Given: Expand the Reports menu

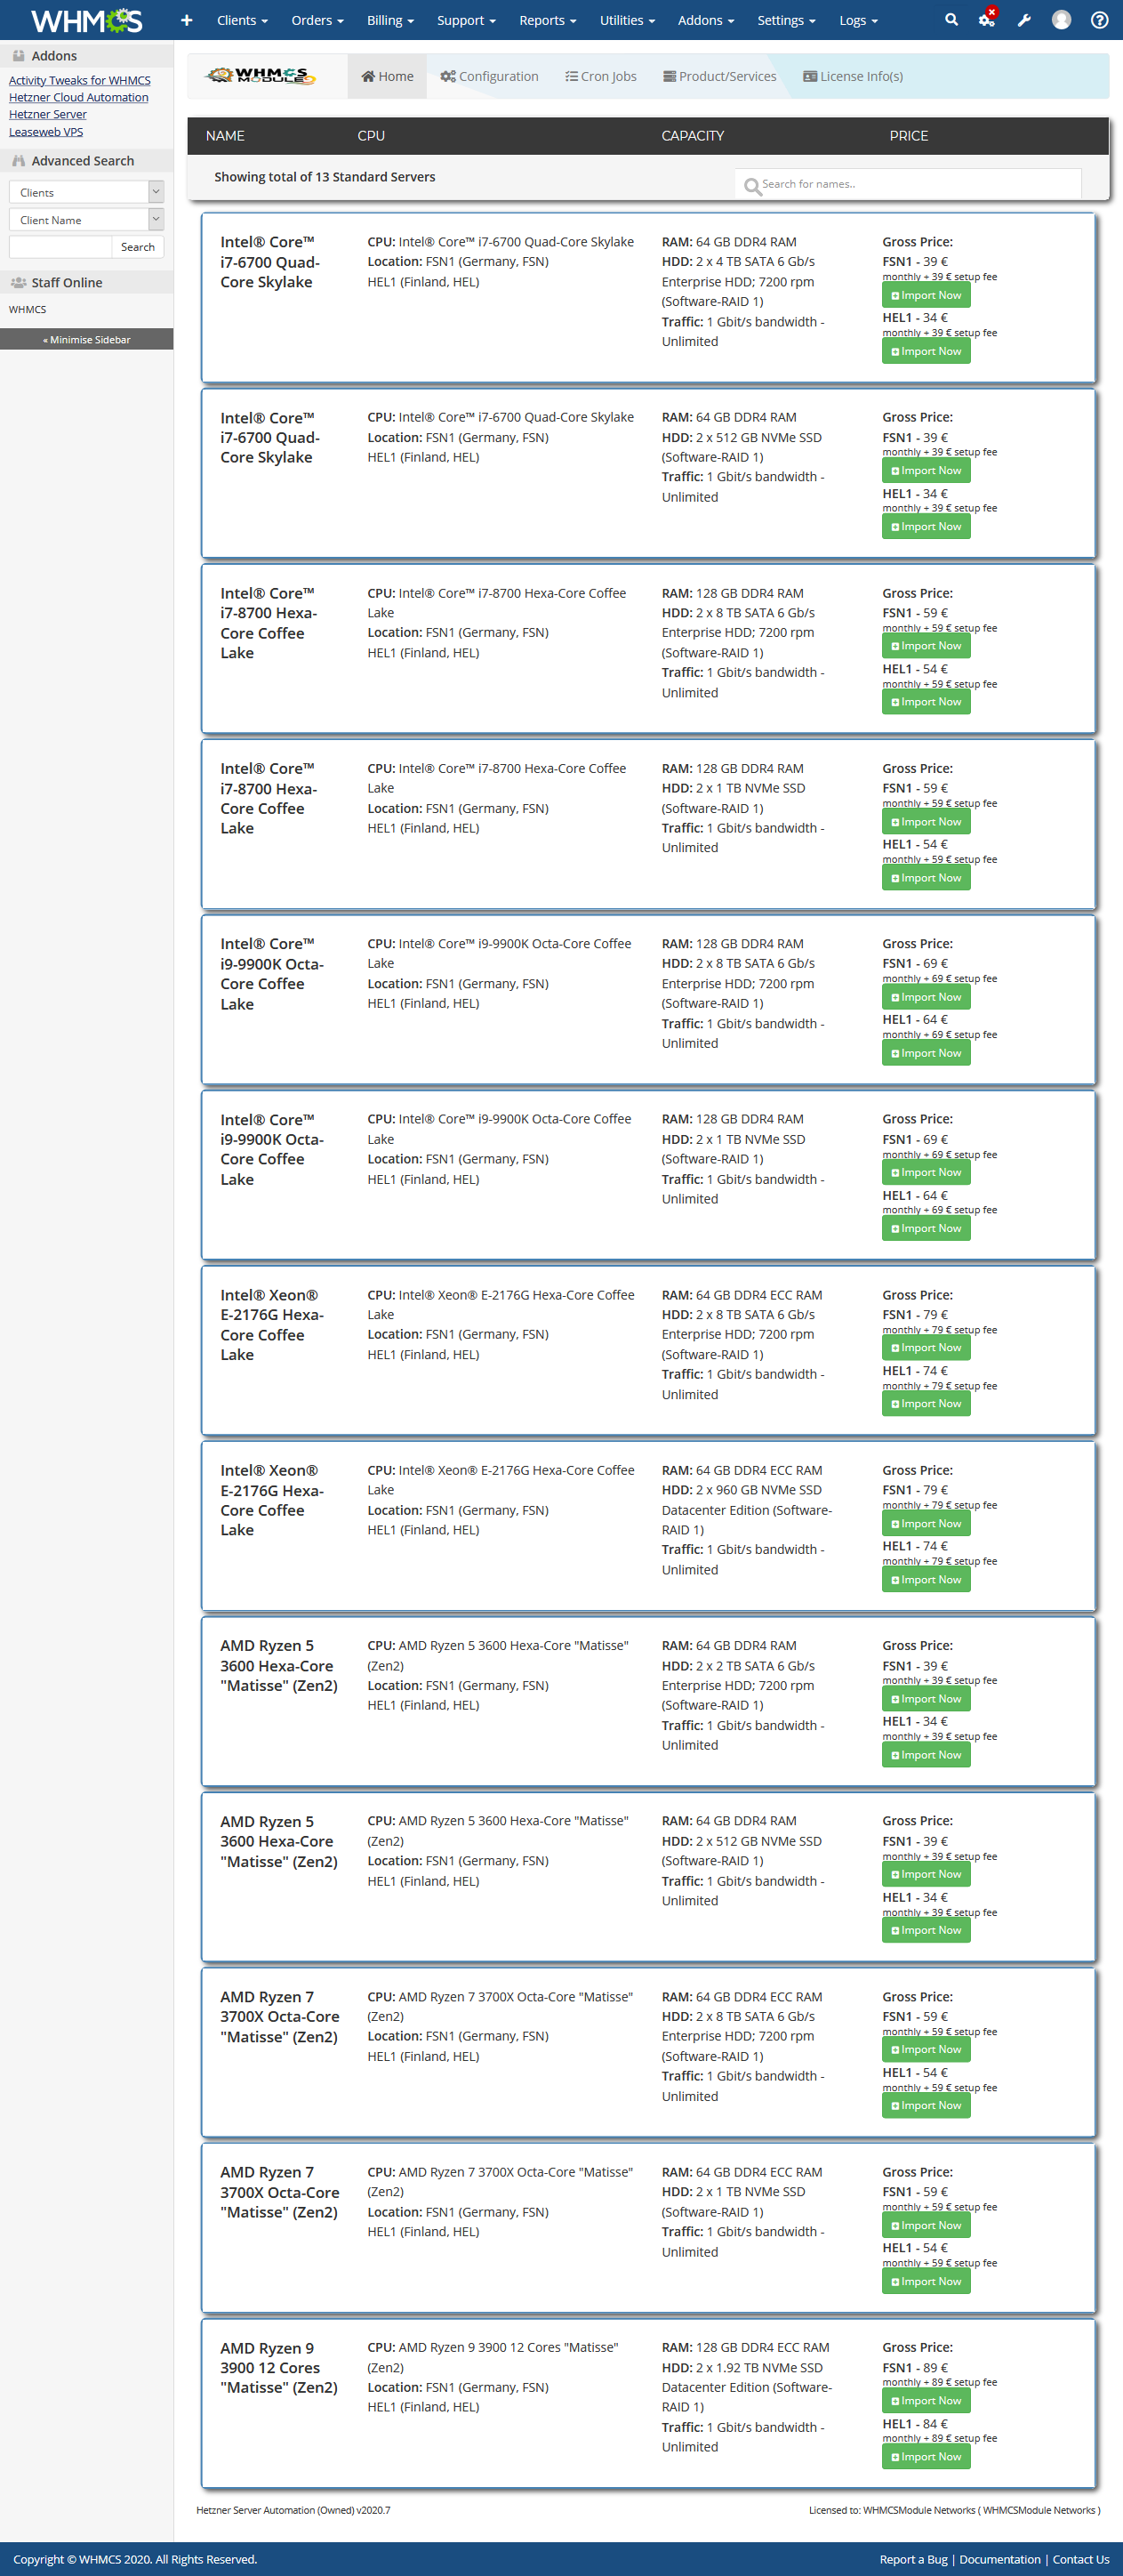Looking at the screenshot, I should click(548, 20).
